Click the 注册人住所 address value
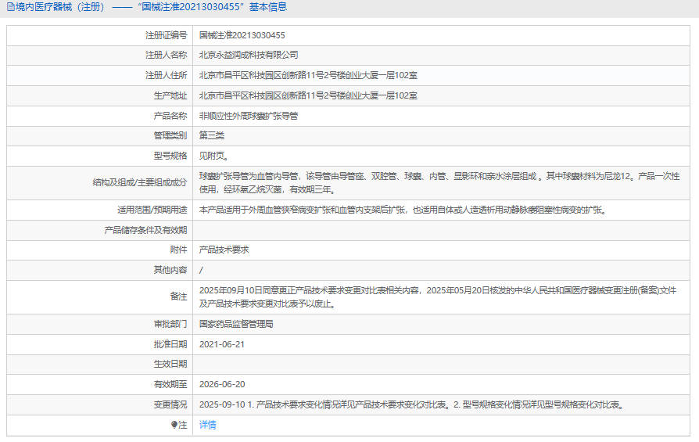Image resolution: width=699 pixels, height=442 pixels. 308,75
